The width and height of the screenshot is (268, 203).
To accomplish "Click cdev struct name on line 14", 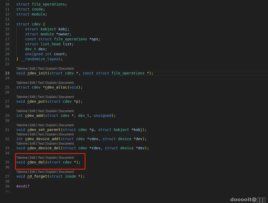I will tap(36, 24).
